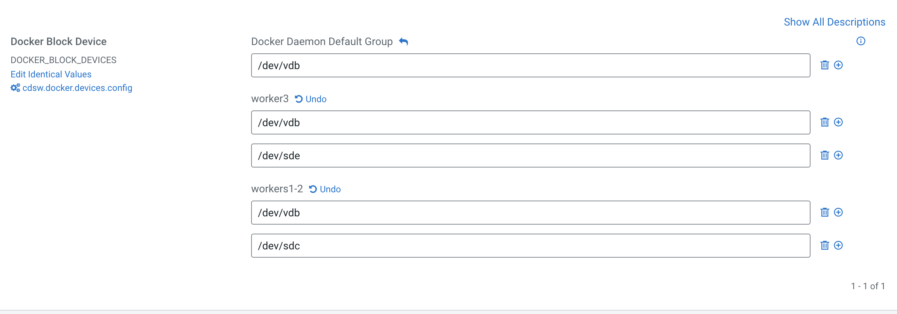The image size is (897, 314).
Task: Undo changes for worker3
Action: click(310, 99)
